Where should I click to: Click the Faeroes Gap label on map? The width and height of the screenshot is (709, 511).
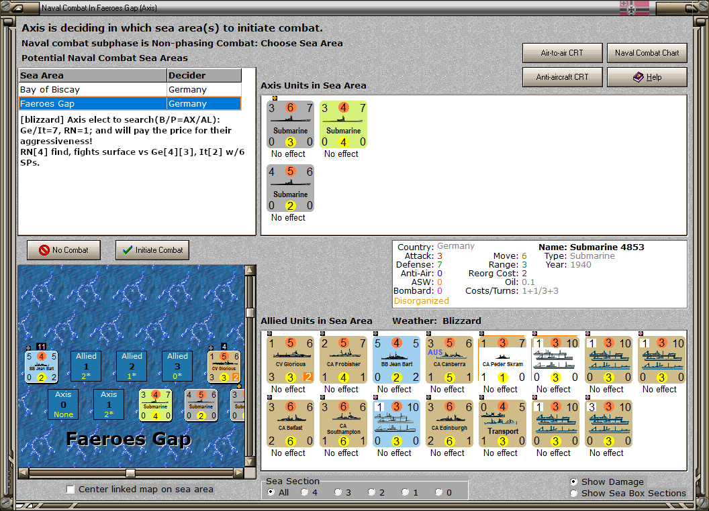(x=128, y=439)
